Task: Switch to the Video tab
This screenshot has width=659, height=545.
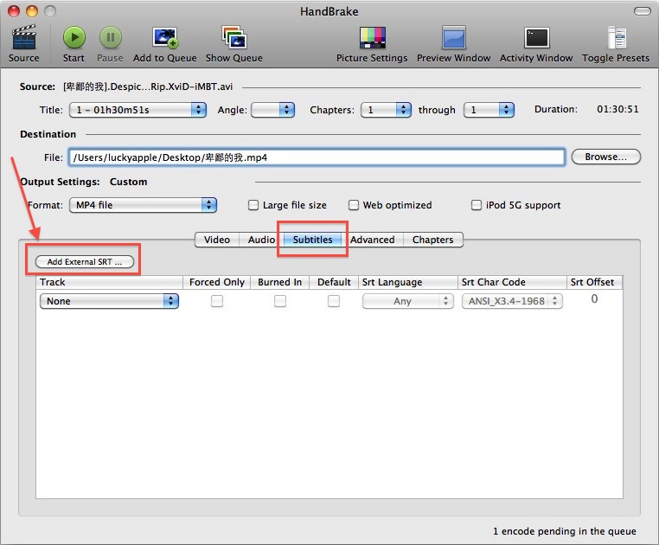Action: pyautogui.click(x=217, y=240)
